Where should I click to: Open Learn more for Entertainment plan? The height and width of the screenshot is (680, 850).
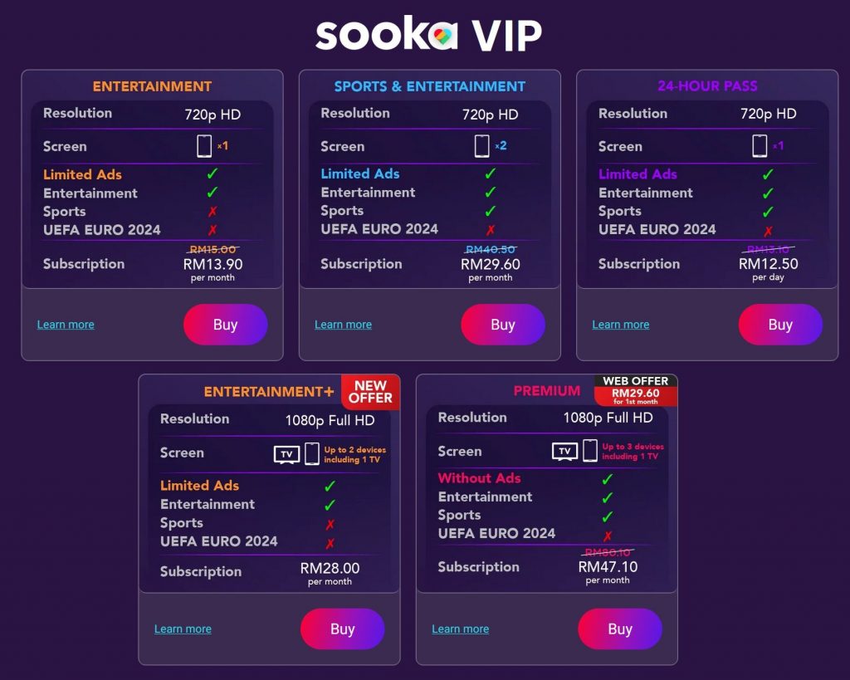click(x=66, y=325)
